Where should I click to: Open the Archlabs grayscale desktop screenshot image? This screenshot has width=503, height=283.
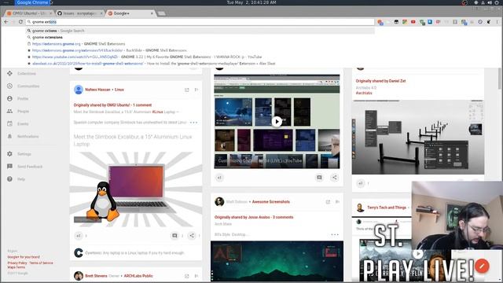tap(418, 137)
